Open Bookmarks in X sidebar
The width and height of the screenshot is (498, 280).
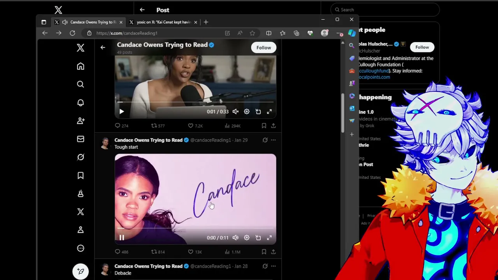(81, 175)
